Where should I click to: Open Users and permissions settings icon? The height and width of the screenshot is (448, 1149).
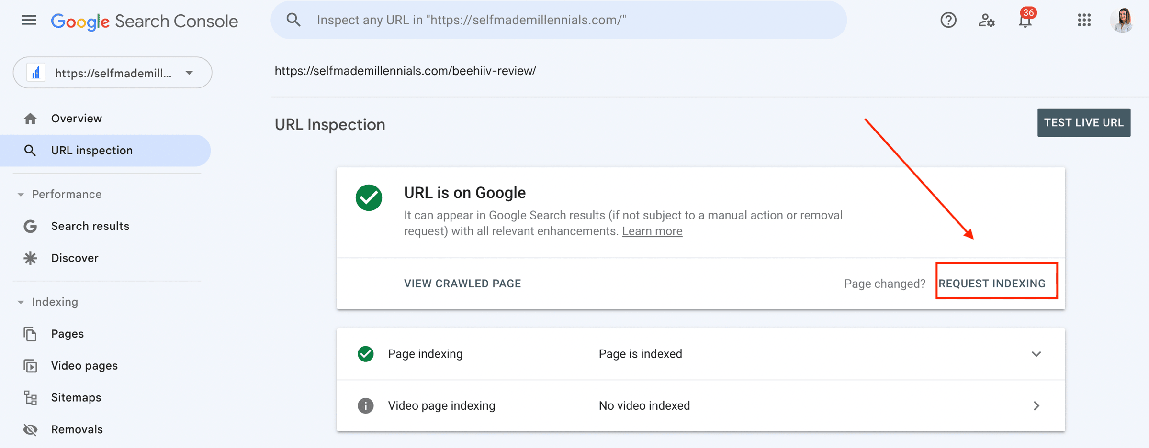[986, 20]
